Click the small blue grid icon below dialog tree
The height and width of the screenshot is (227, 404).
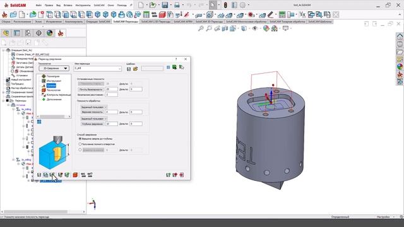coord(39,122)
